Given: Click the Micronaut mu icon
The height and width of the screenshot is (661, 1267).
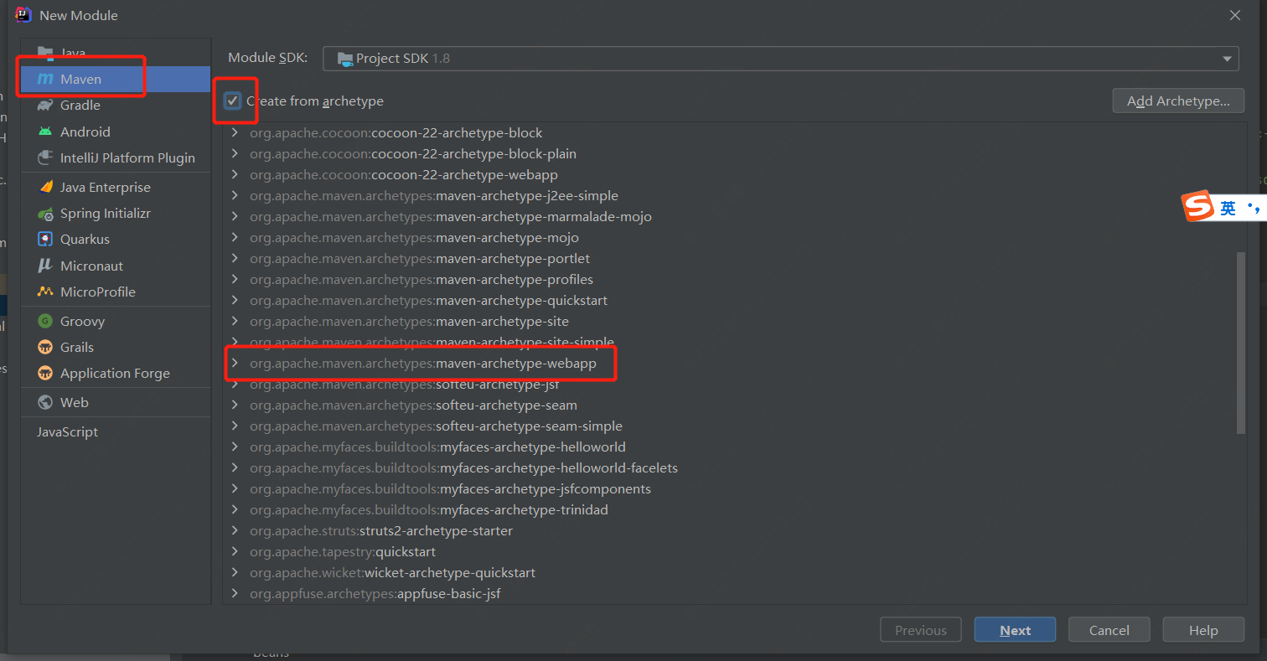Looking at the screenshot, I should (x=45, y=266).
